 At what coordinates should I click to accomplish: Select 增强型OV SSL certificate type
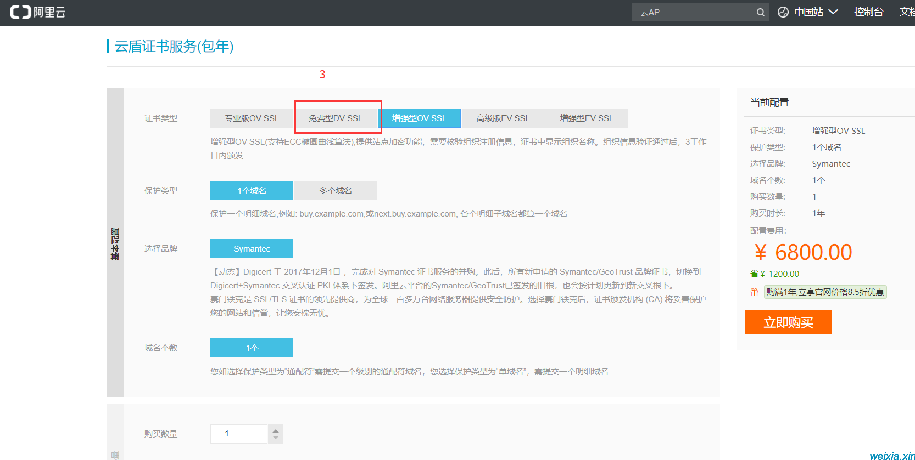419,118
